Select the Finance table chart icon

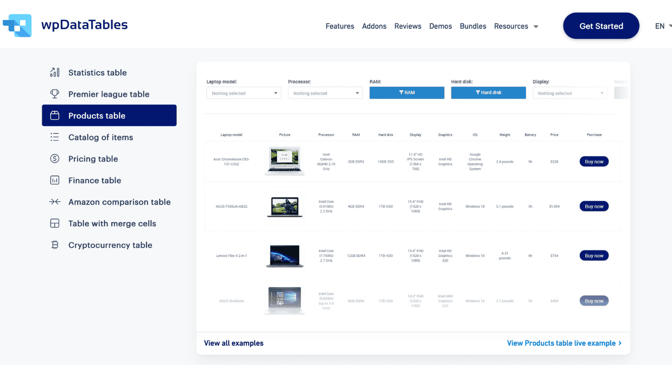(55, 180)
